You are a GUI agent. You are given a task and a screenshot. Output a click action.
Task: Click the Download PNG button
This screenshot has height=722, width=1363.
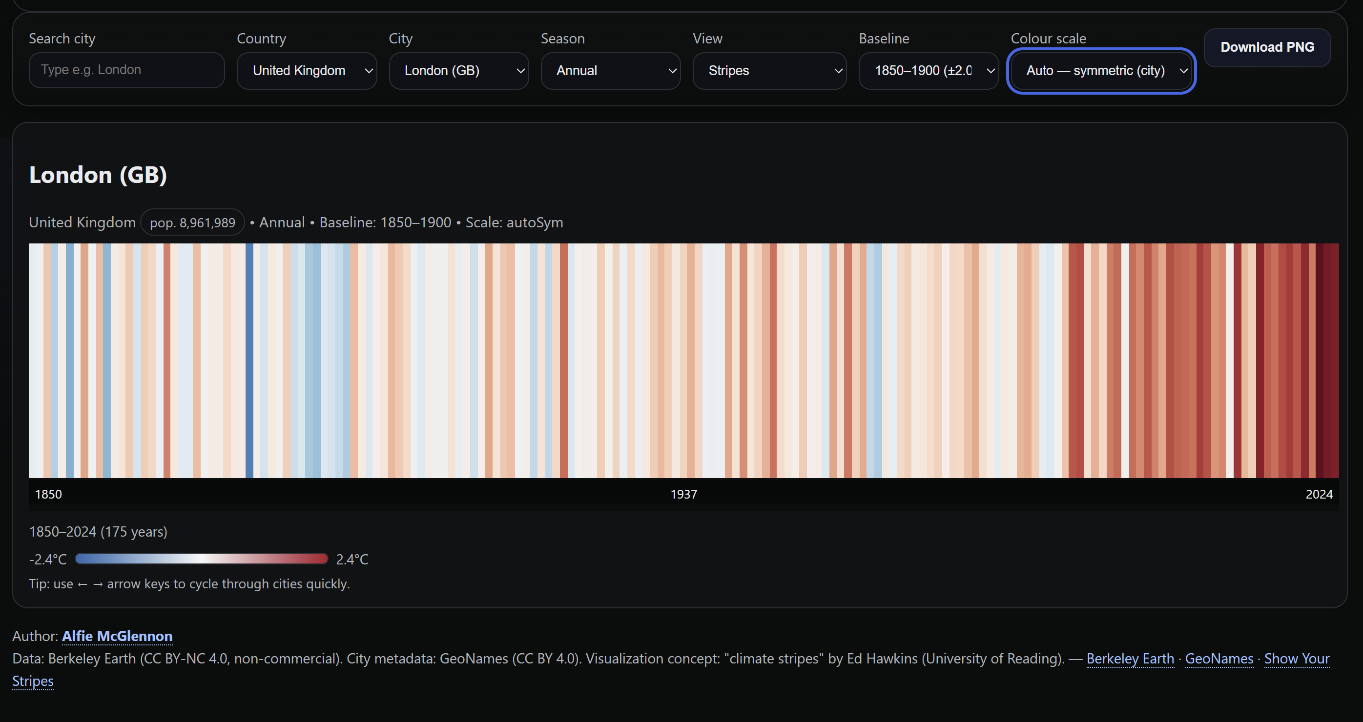point(1267,47)
